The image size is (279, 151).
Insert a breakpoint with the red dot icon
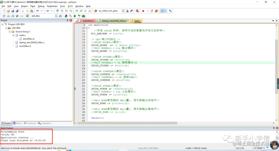tap(143, 11)
